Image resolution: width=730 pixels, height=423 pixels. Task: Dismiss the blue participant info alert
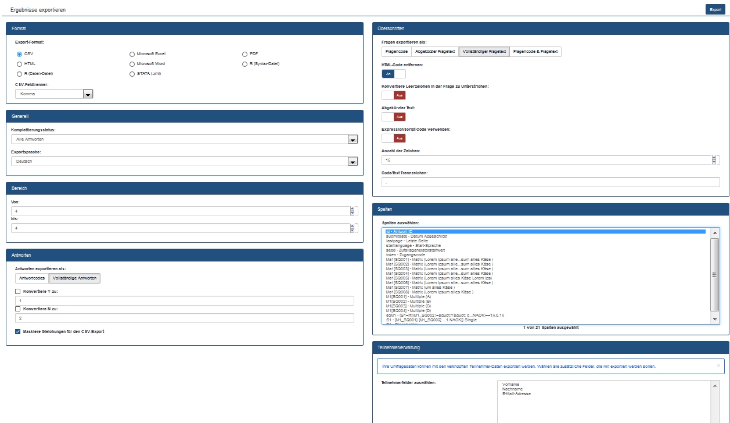tap(718, 365)
